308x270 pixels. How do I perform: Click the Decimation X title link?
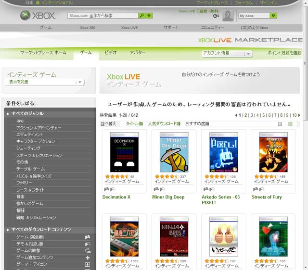pos(116,197)
